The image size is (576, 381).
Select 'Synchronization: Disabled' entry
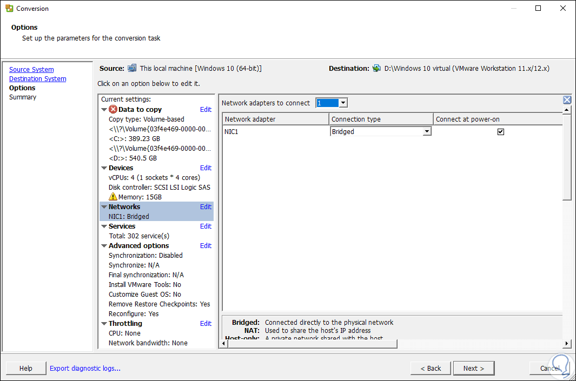145,256
